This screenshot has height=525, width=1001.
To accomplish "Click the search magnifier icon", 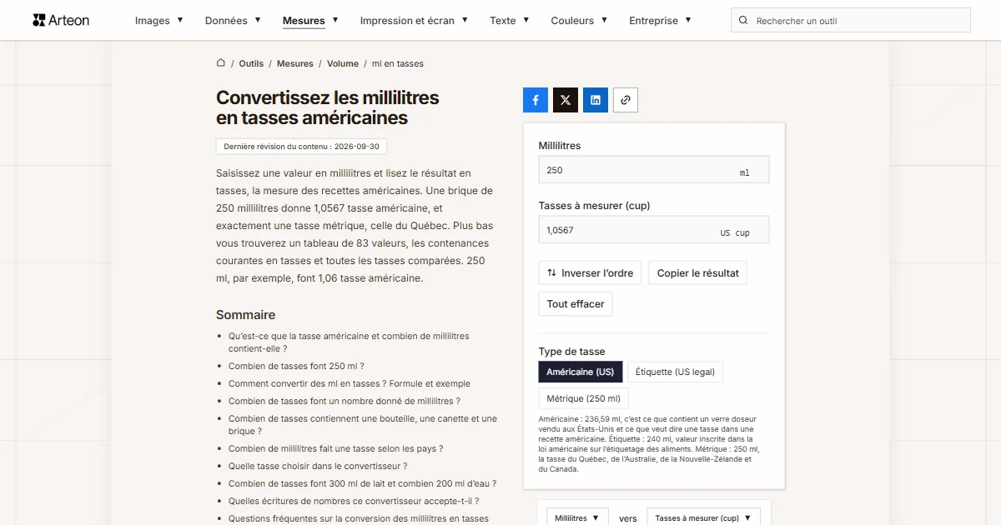I will pos(743,21).
